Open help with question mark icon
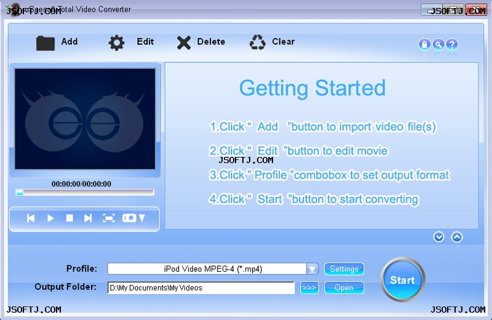The image size is (492, 320). coord(452,44)
